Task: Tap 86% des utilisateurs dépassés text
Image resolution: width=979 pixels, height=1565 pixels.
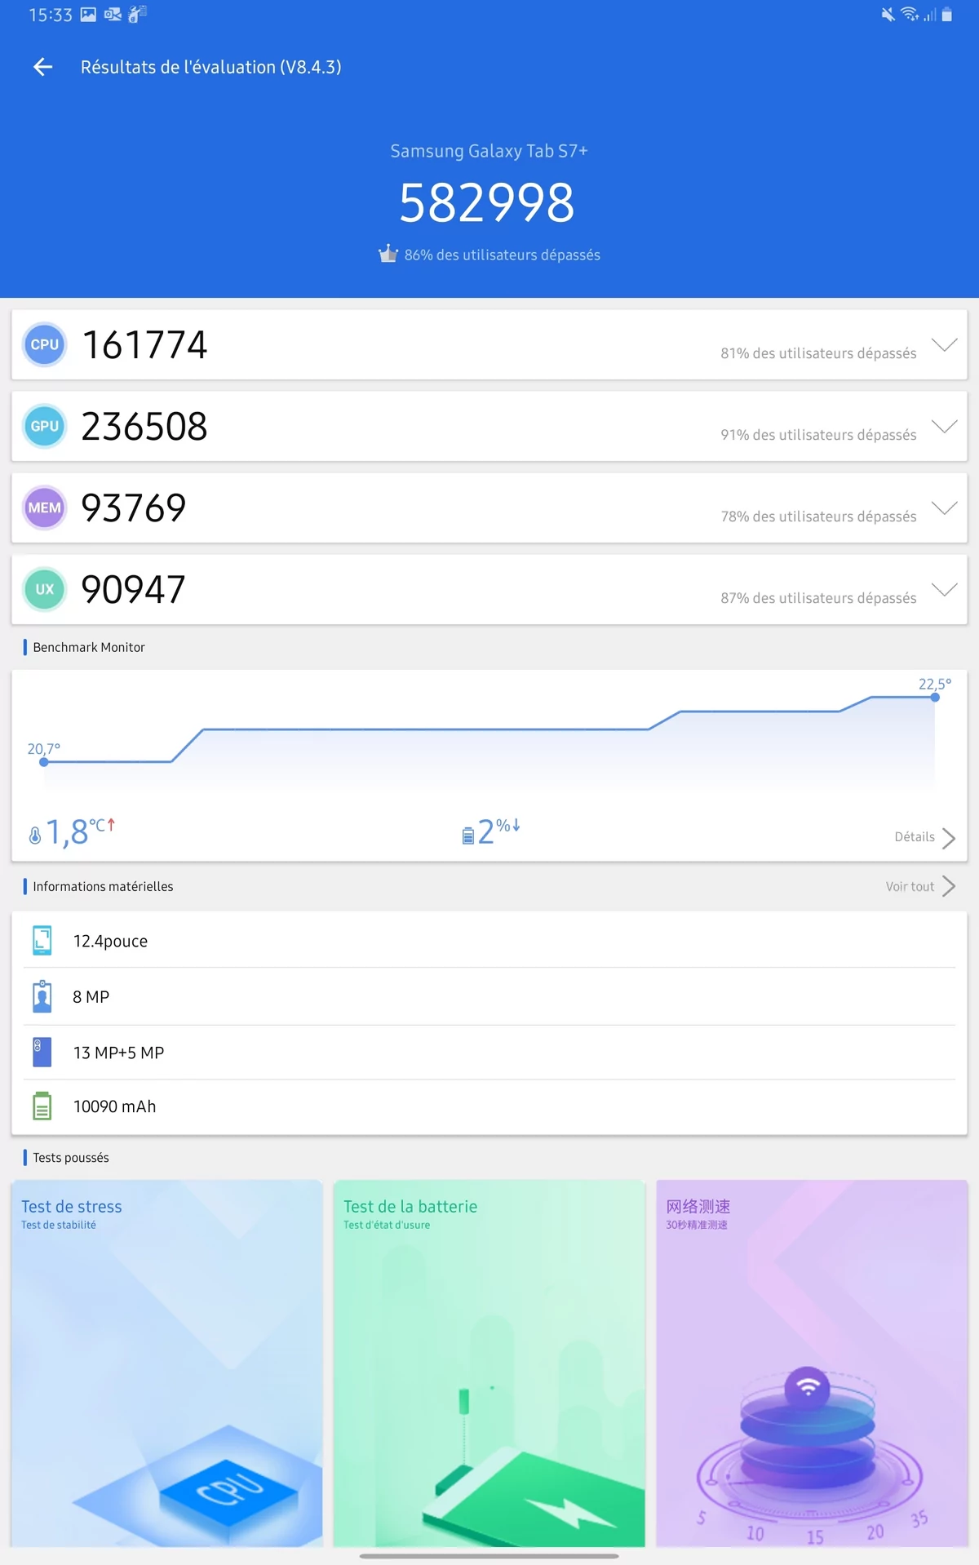Action: [x=502, y=255]
